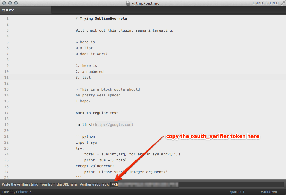This screenshot has width=286, height=195.
Task: Click the '[a link]' text
Action: (84, 124)
